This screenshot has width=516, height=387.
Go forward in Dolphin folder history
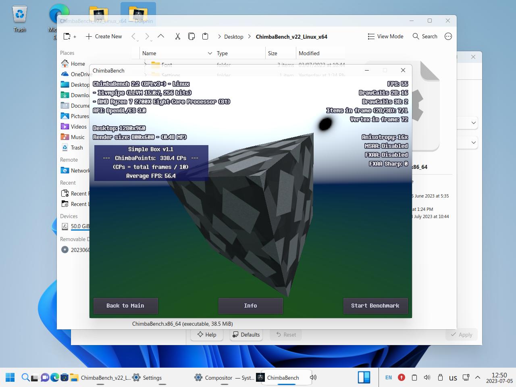click(147, 36)
